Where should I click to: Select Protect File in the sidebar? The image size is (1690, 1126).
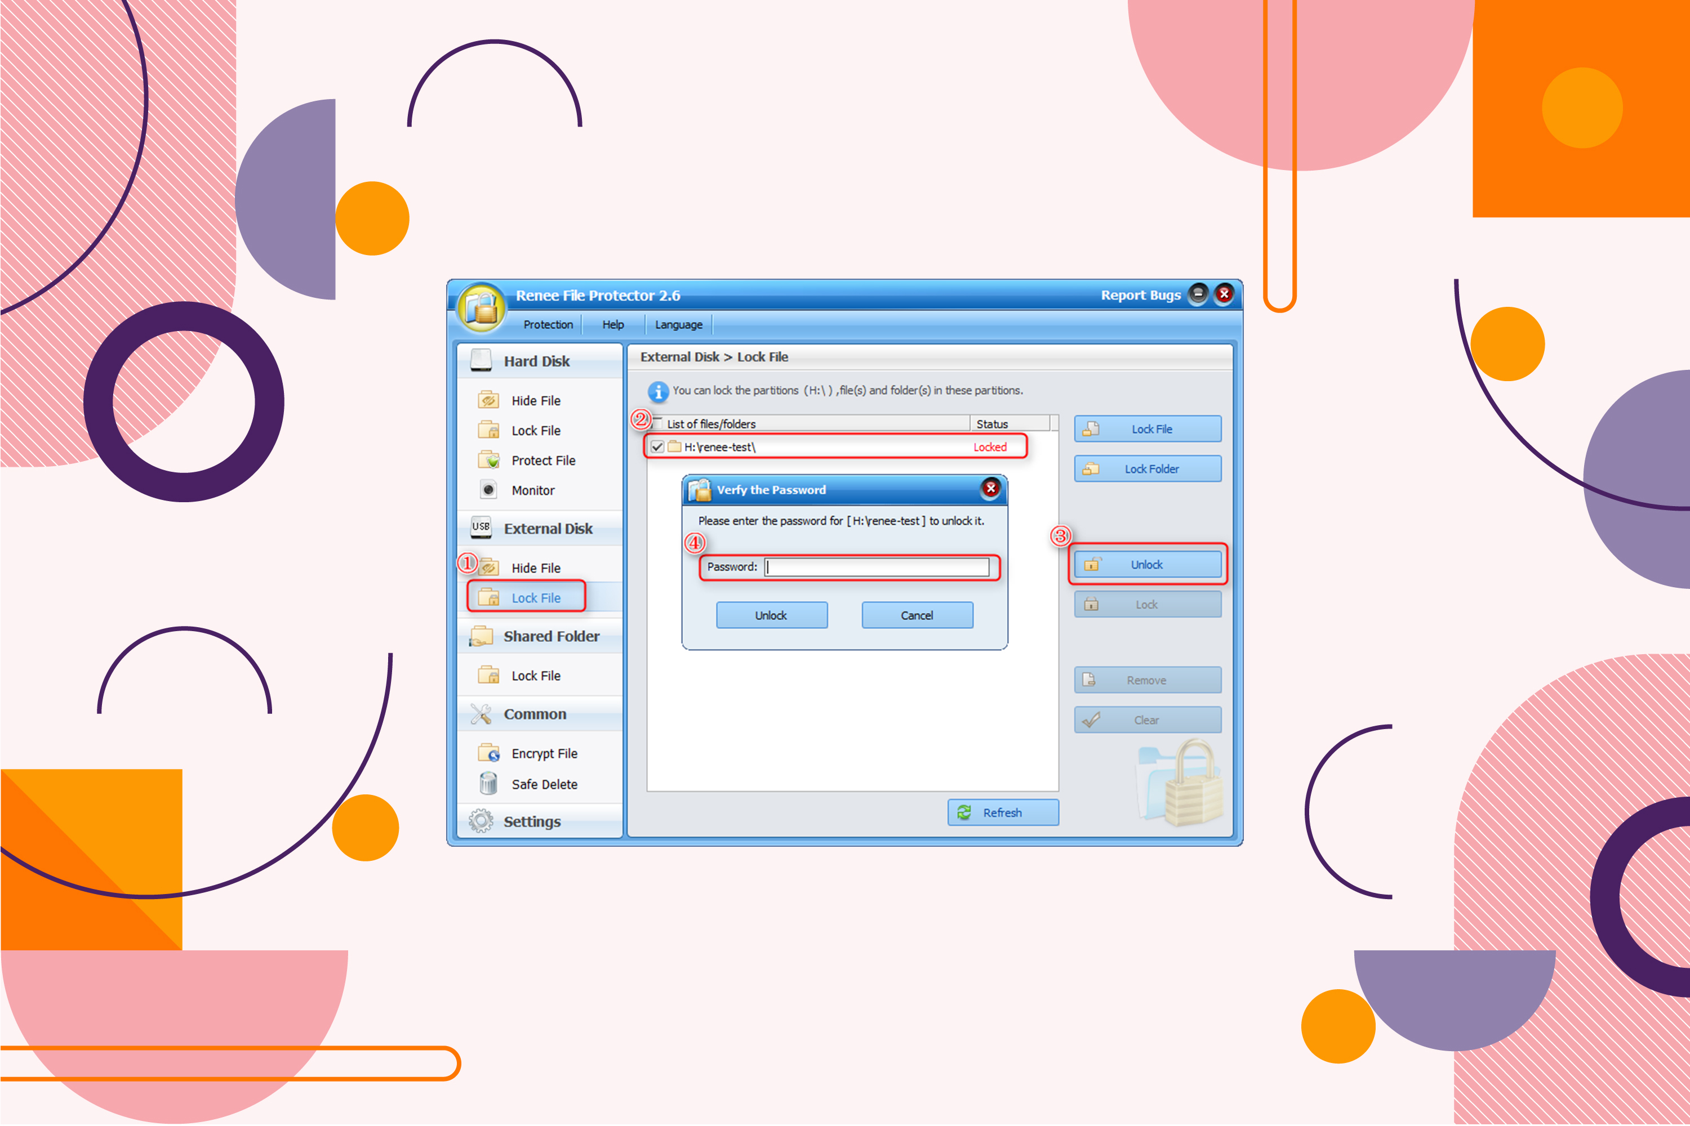tap(543, 461)
